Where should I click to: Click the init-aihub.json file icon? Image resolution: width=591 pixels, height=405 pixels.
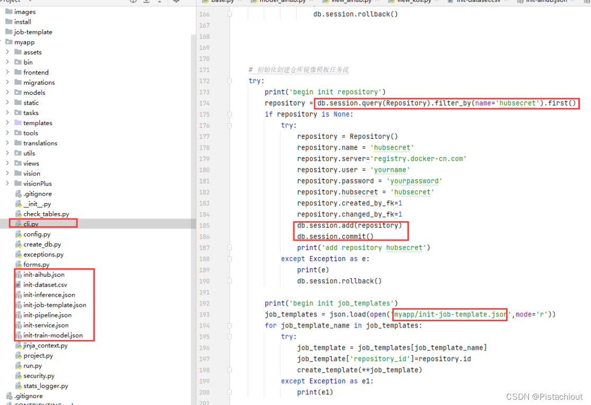pyautogui.click(x=19, y=274)
